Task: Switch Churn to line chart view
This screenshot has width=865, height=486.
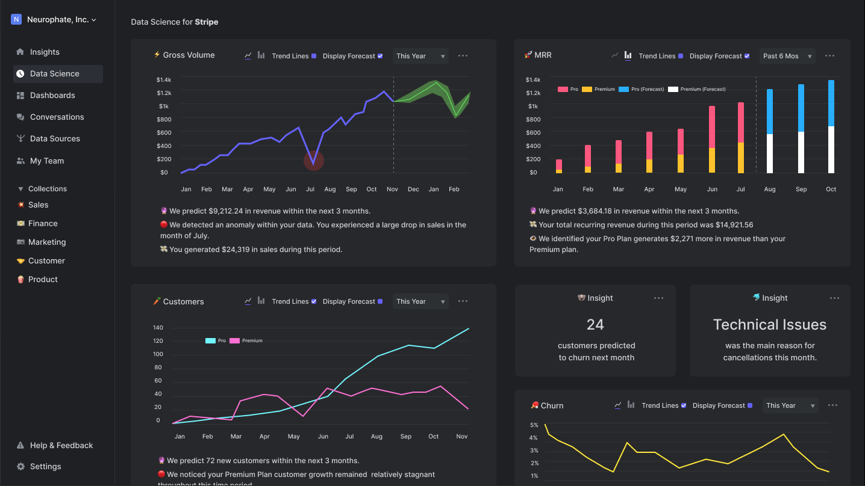Action: 618,405
